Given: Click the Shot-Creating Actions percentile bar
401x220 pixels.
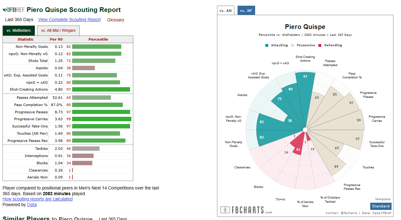Looking at the screenshot, I should pos(101,89).
